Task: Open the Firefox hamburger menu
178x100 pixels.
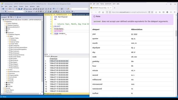Action: pos(175,12)
